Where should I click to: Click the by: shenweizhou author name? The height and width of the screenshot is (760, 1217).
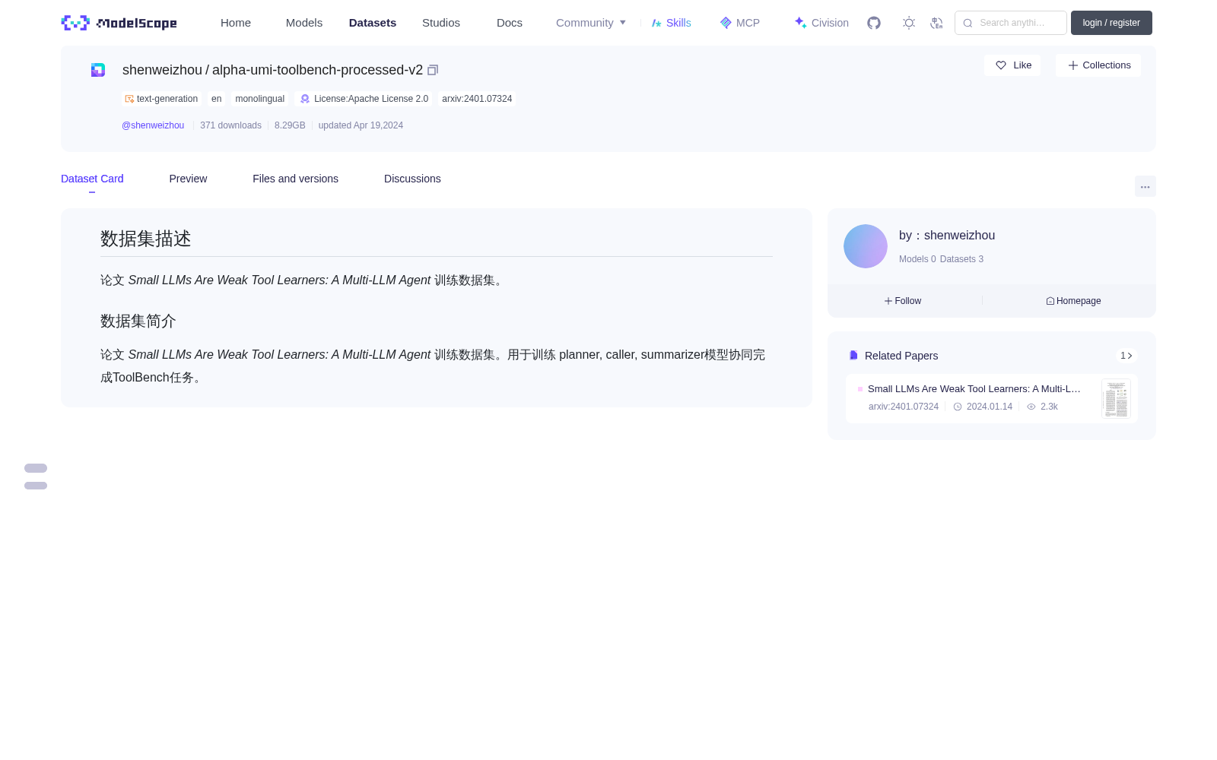[947, 236]
